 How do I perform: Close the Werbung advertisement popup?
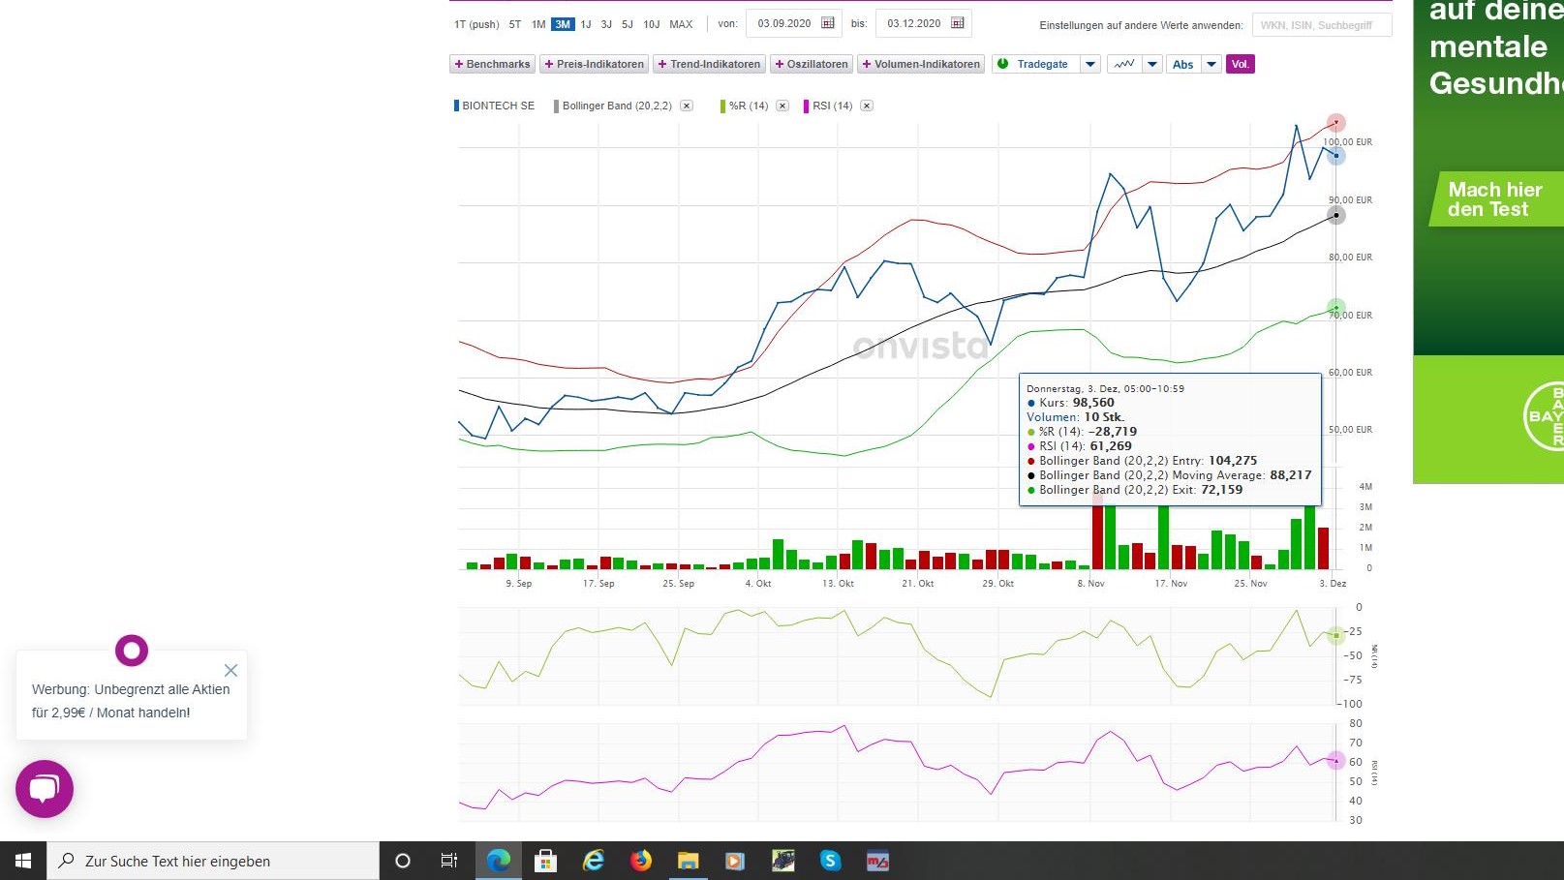point(230,670)
